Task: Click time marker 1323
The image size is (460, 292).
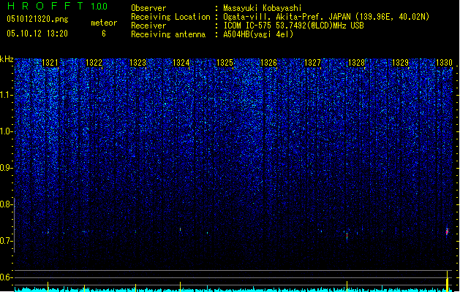Action: [x=137, y=63]
